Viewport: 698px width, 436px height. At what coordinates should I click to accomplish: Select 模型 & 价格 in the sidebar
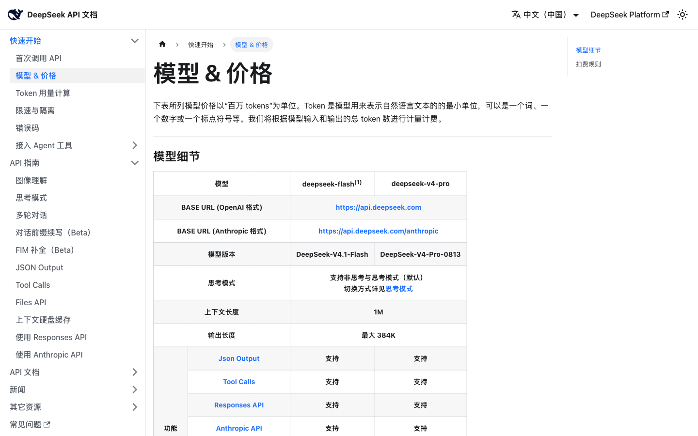(x=77, y=76)
